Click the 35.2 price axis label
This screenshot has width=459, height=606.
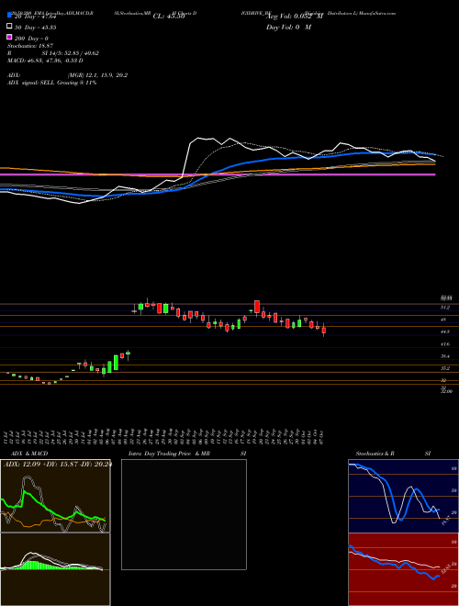445,368
